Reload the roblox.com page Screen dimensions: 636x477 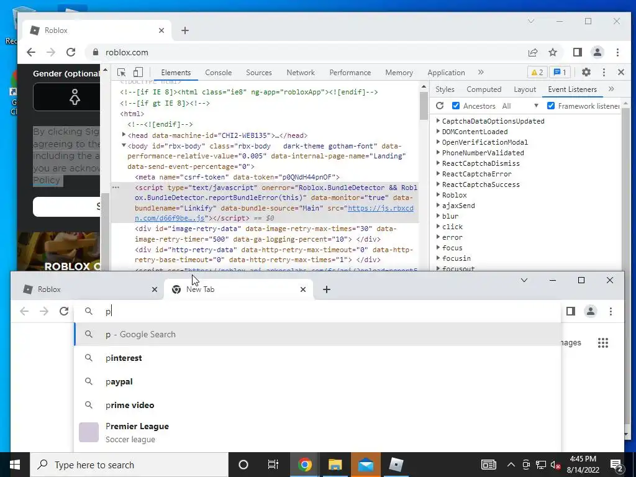tap(71, 52)
